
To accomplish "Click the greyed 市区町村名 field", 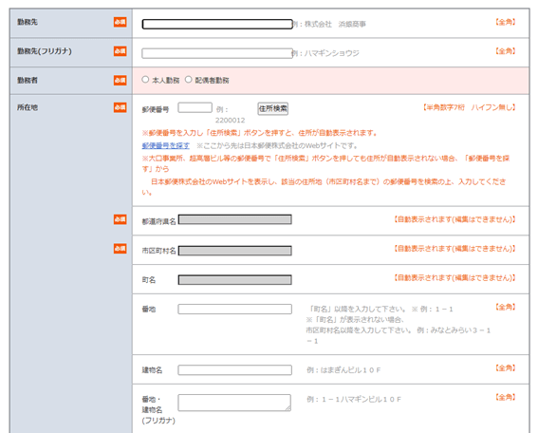I will point(235,251).
